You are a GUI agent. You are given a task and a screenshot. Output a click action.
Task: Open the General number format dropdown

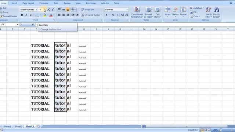(127, 10)
